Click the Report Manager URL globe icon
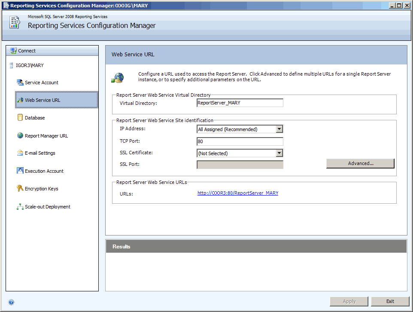The width and height of the screenshot is (413, 312). [20, 135]
